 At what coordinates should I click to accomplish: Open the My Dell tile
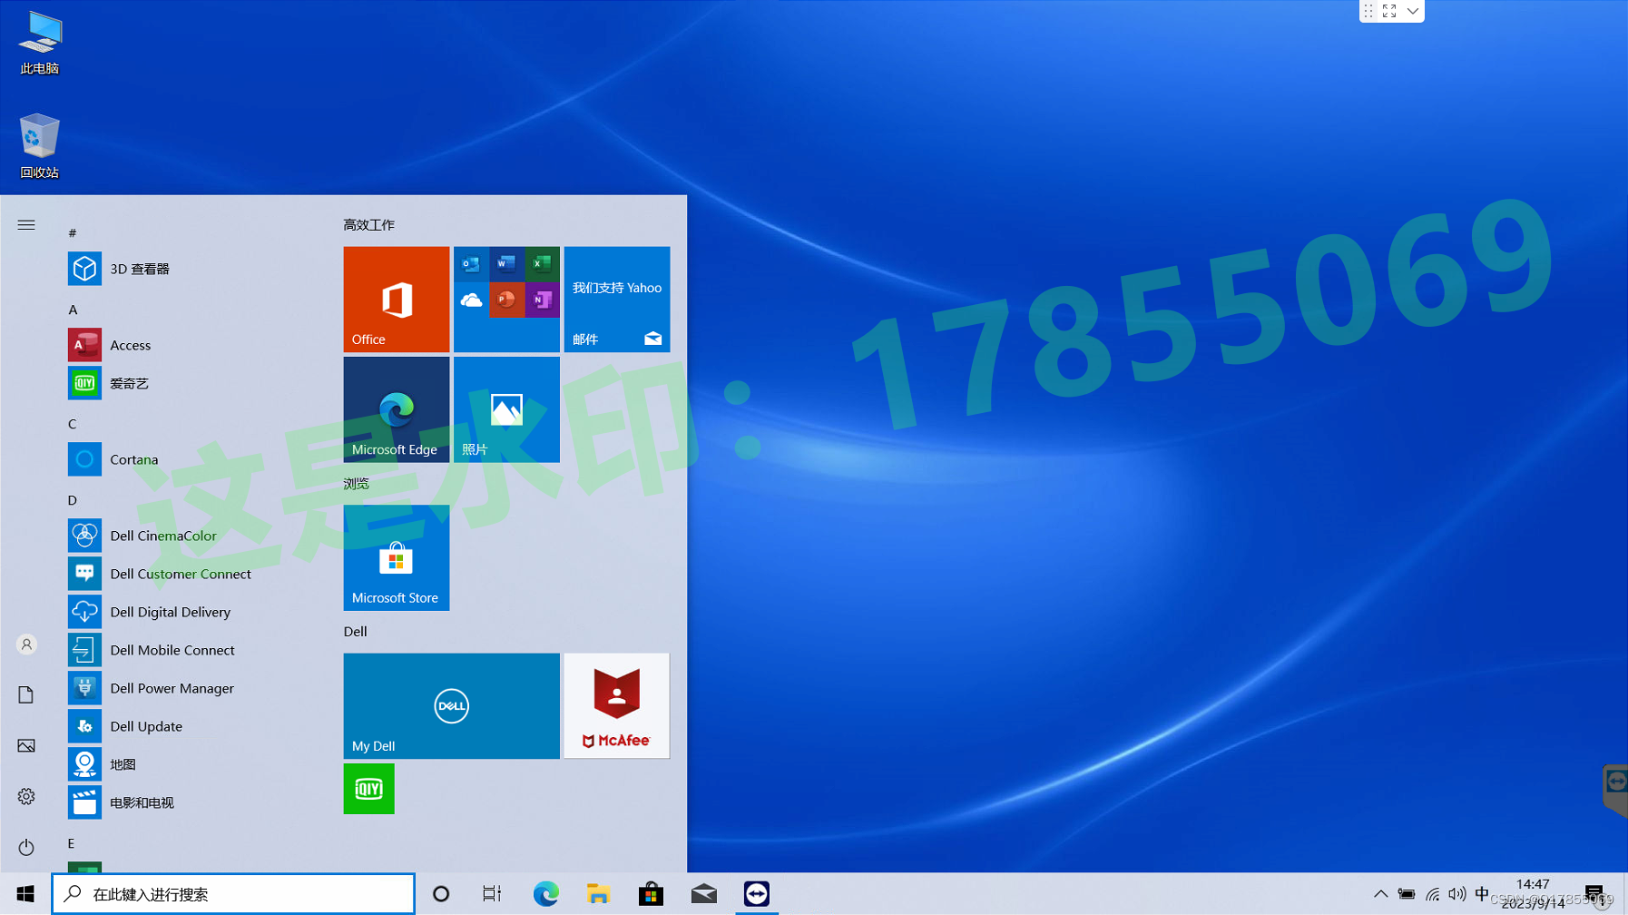[452, 706]
